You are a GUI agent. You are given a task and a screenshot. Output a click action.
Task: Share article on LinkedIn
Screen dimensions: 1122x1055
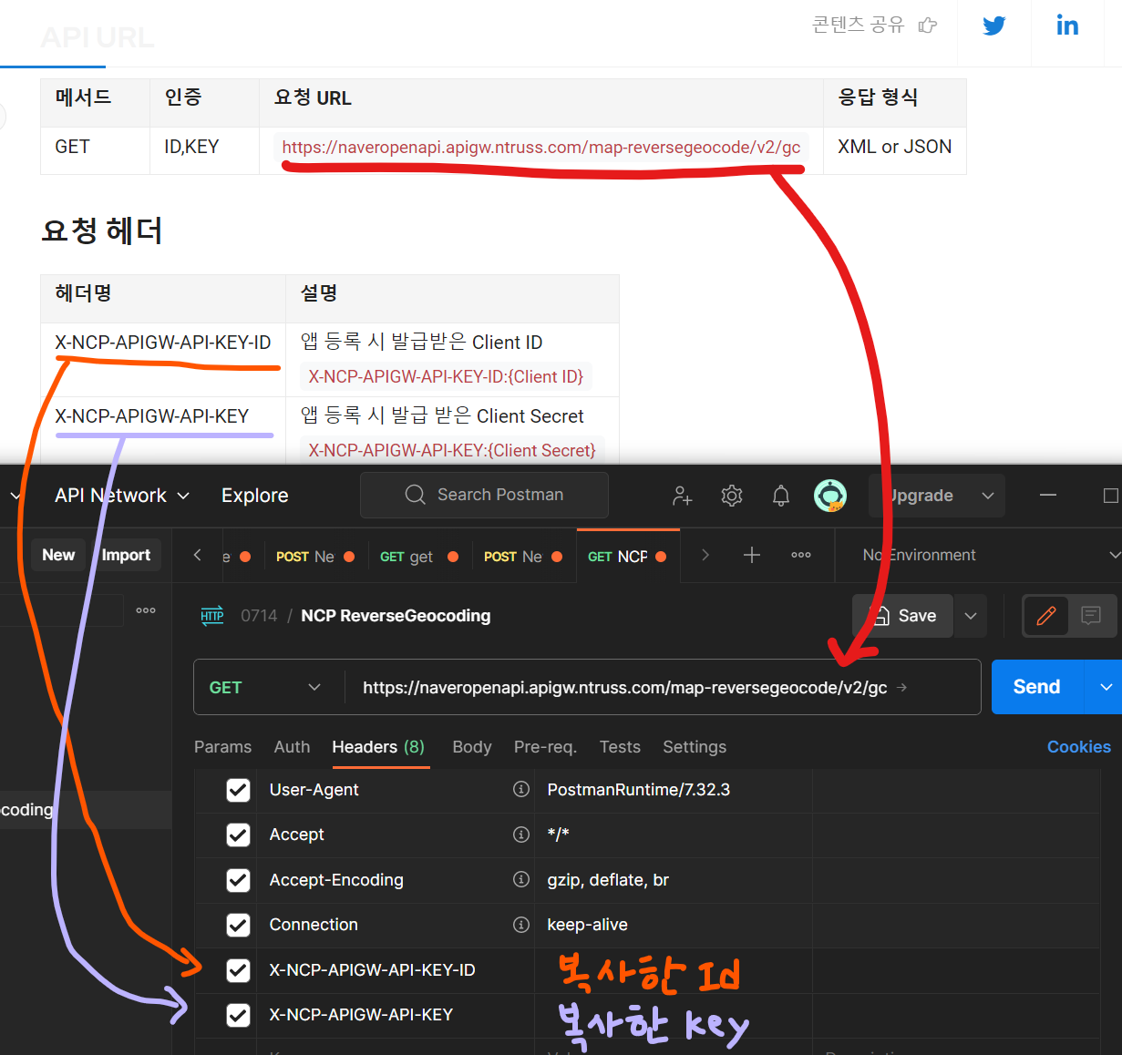pyautogui.click(x=1067, y=26)
